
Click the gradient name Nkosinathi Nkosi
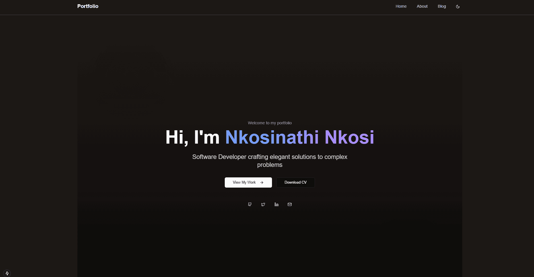click(x=299, y=137)
